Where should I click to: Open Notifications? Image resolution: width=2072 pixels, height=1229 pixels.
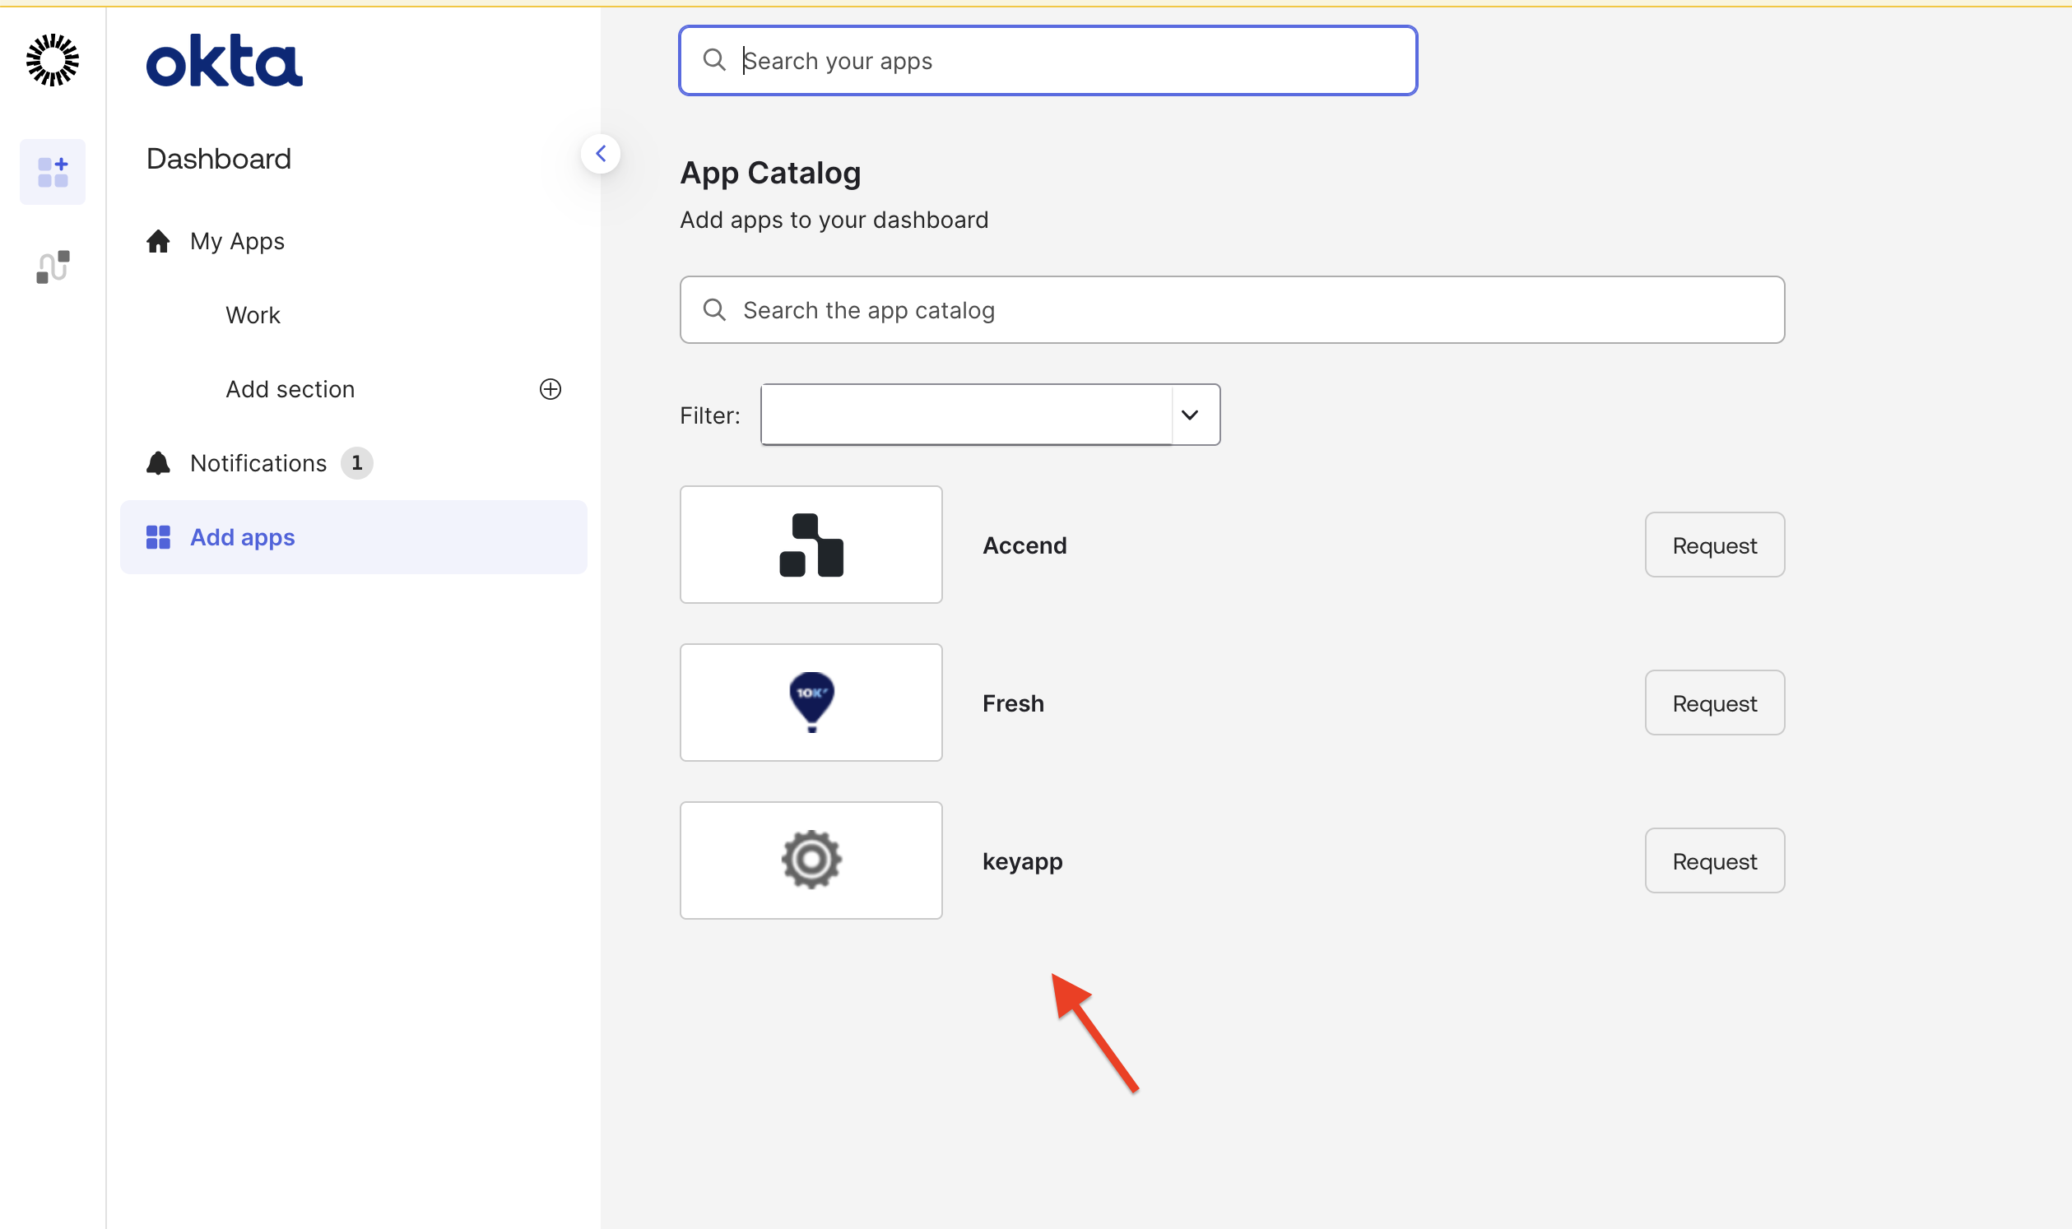(x=258, y=463)
